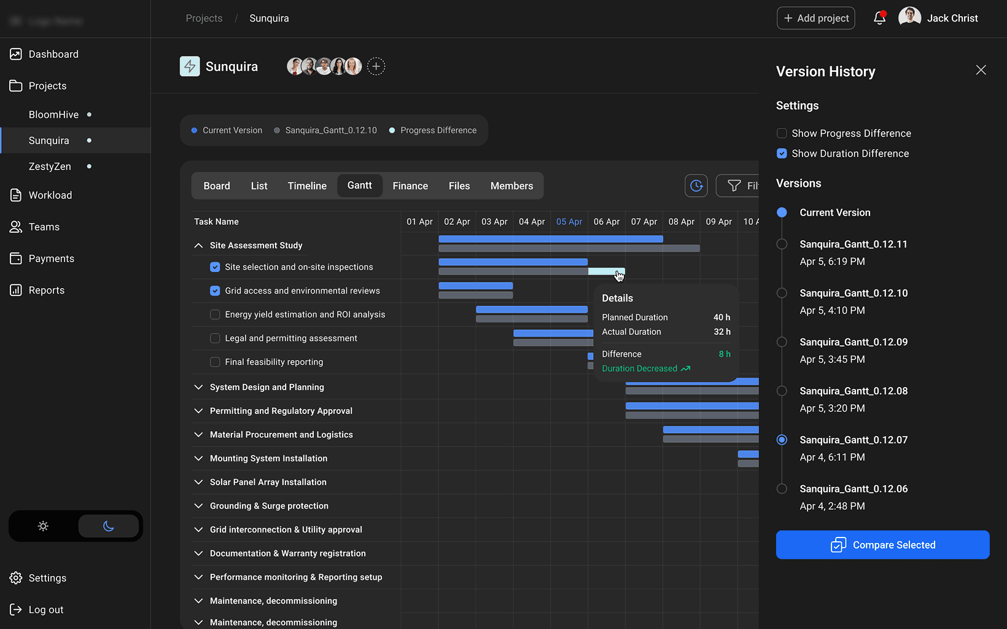Expand System Design and Planning
This screenshot has width=1007, height=629.
(x=198, y=387)
